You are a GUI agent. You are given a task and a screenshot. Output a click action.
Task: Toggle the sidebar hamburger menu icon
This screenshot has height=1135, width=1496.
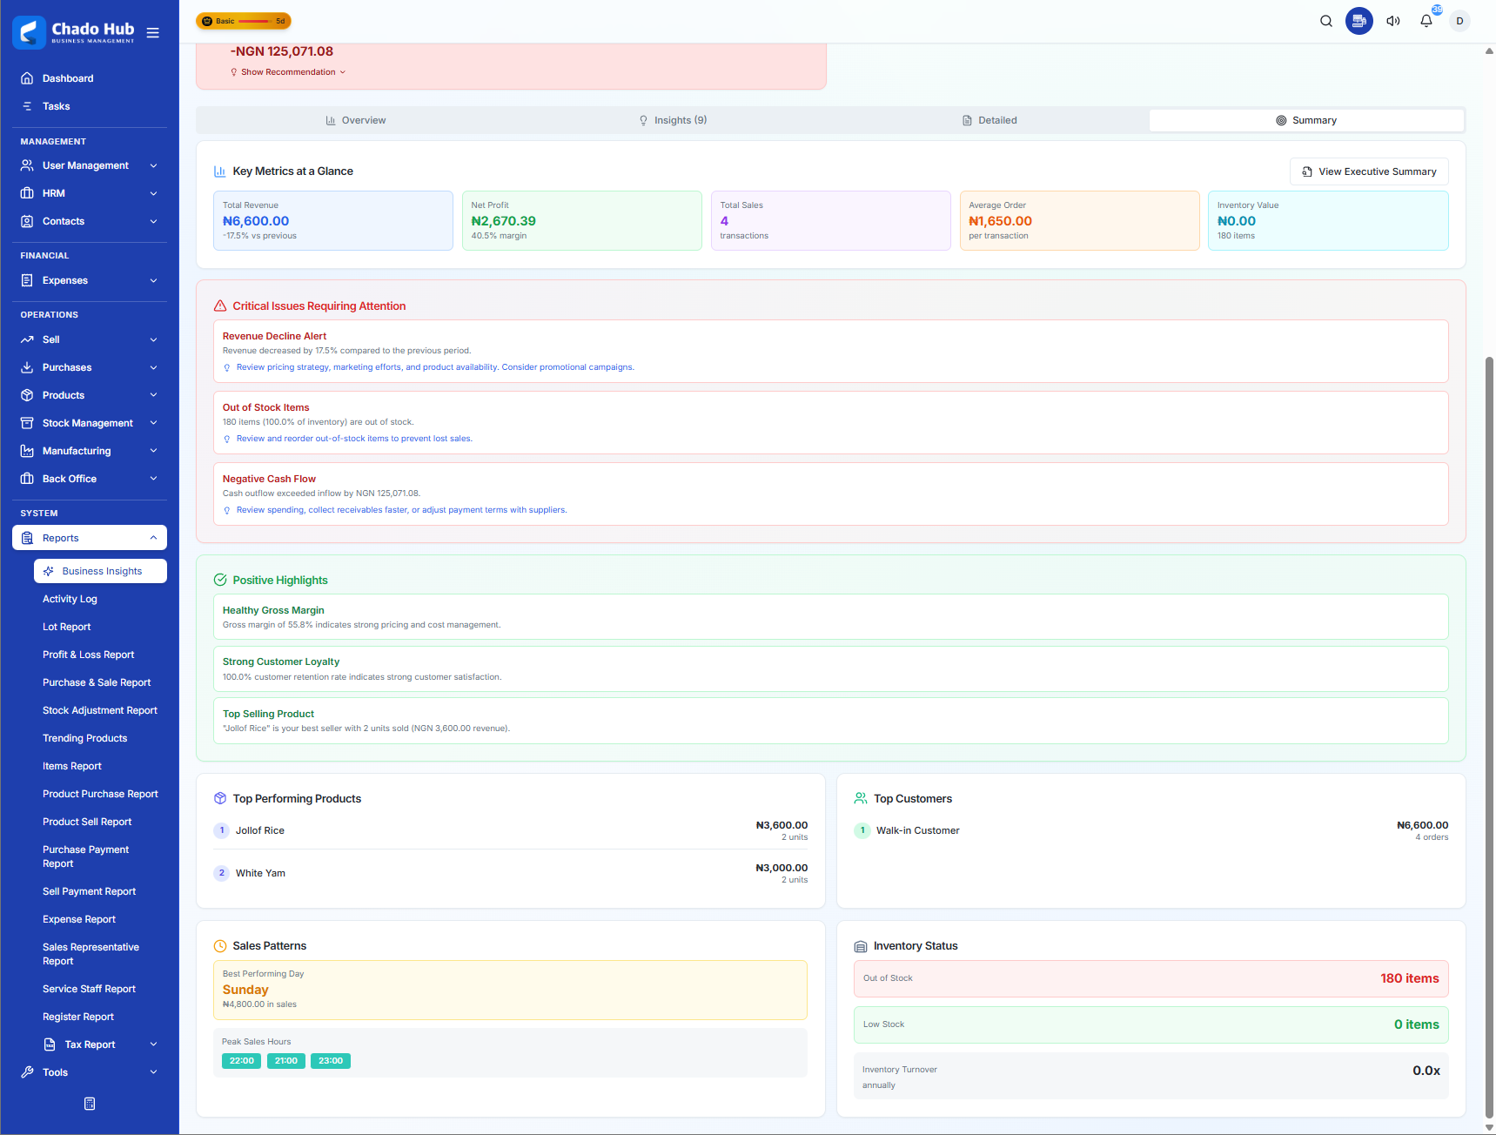153,33
